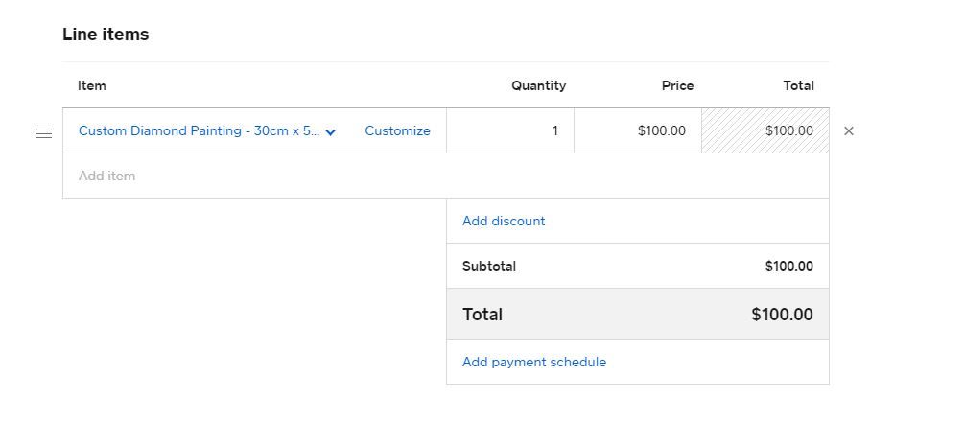Expand the item chevron dropdown arrow

pyautogui.click(x=330, y=132)
